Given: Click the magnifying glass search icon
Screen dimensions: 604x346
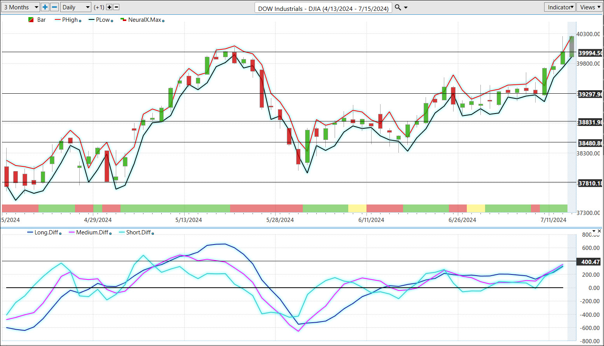Looking at the screenshot, I should [398, 7].
